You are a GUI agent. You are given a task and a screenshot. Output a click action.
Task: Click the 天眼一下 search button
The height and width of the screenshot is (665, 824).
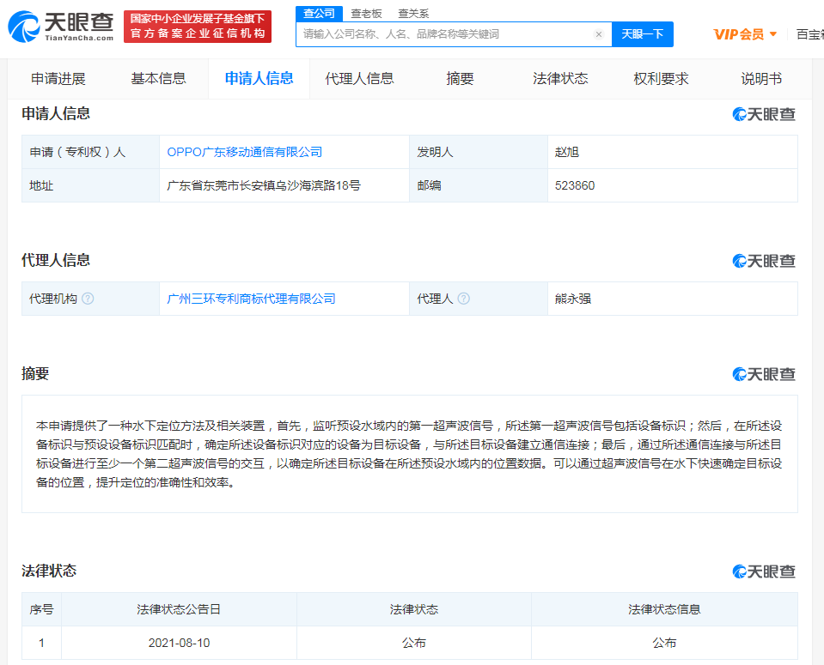[x=642, y=33]
